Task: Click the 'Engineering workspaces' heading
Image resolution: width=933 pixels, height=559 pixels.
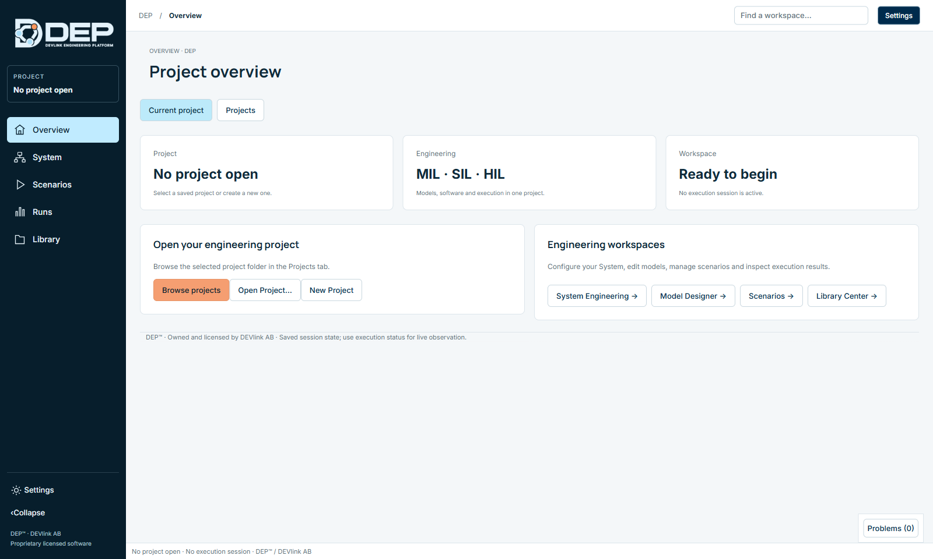Action: pyautogui.click(x=606, y=245)
